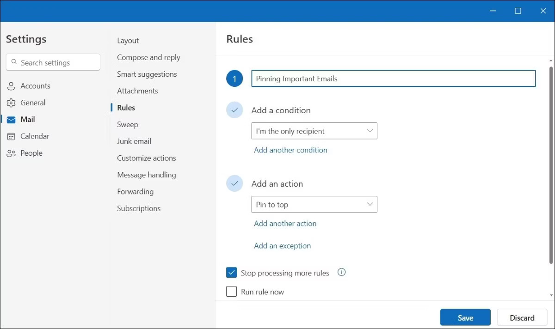The height and width of the screenshot is (329, 555).
Task: Minimize the settings window
Action: [x=493, y=11]
